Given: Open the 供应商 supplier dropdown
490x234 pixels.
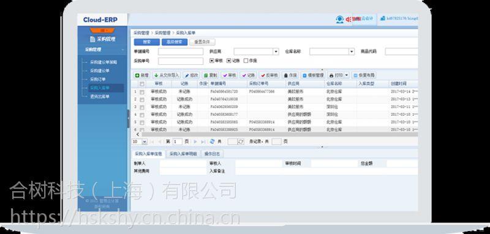Looking at the screenshot, I should 276,51.
